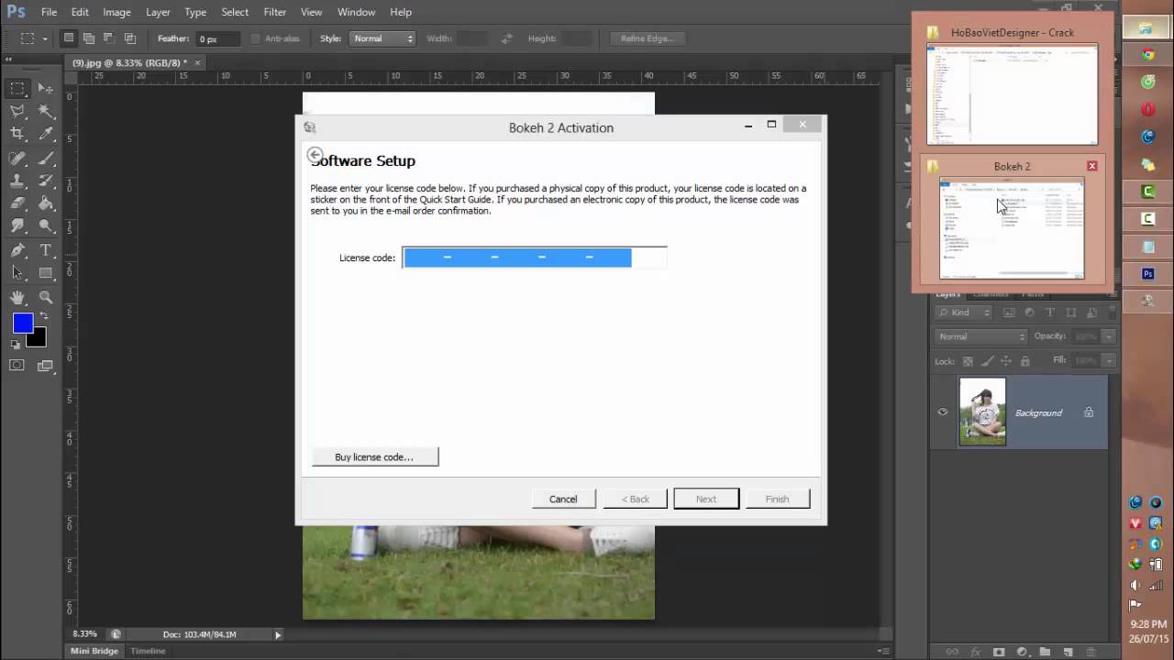Open the Style dropdown set to Normal

[383, 38]
